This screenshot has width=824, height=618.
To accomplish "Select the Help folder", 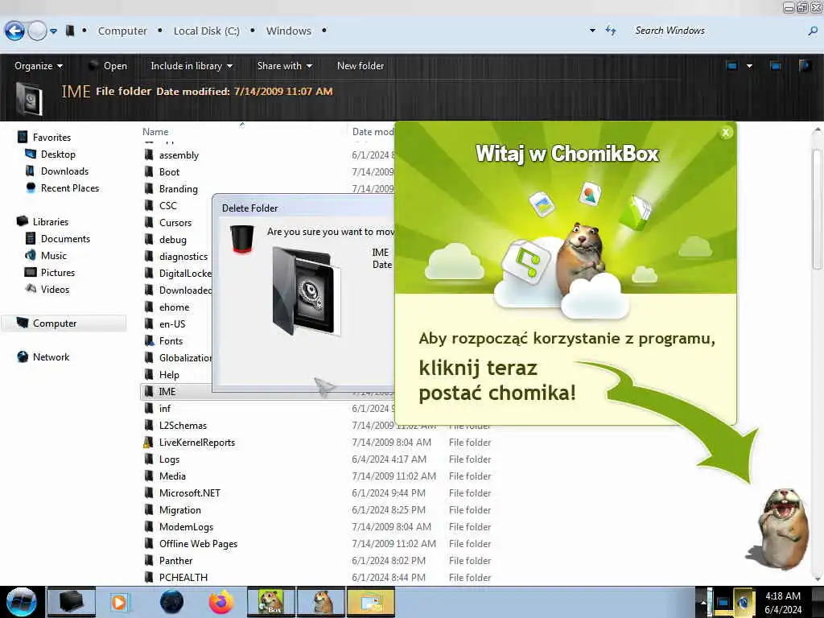I will pos(169,375).
